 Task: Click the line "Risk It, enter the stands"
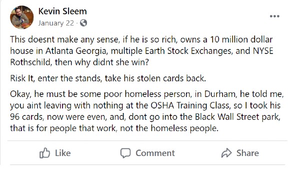point(108,78)
